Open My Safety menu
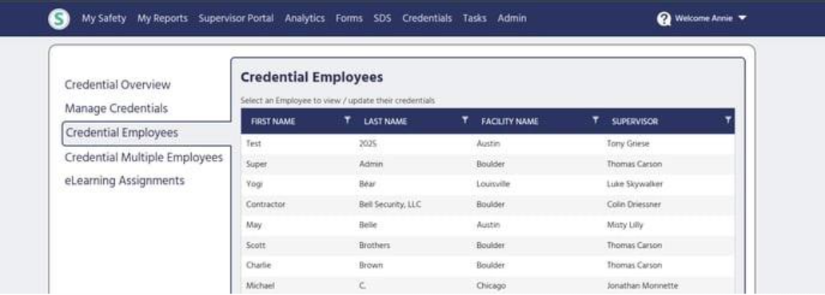This screenshot has width=825, height=295. coord(104,18)
